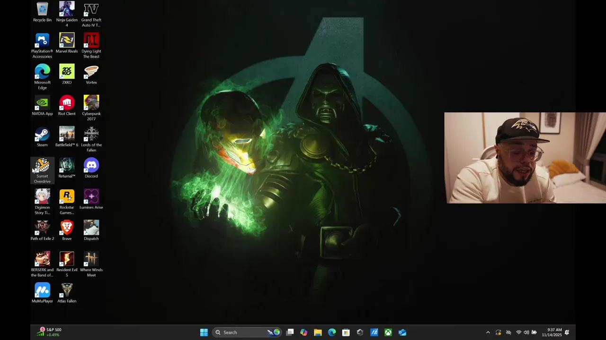Screen dimensions: 606x340
Task: Open Outlook from the taskbar
Action: pos(402,332)
